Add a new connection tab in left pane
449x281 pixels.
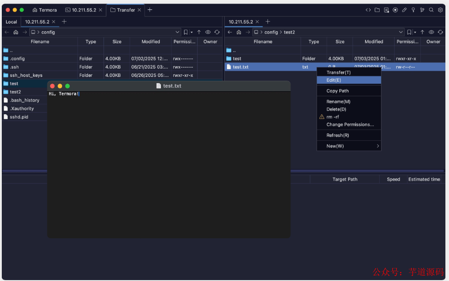click(x=64, y=22)
